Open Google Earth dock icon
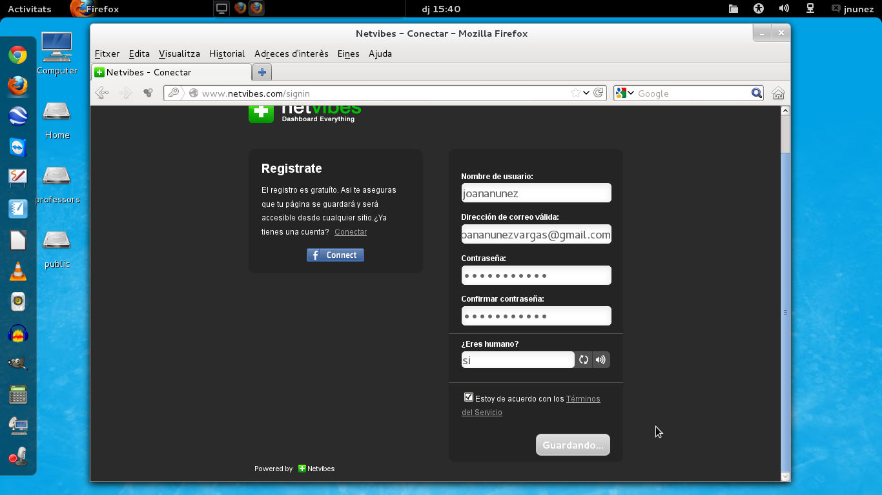Screen dimensions: 882x495 coord(17,116)
